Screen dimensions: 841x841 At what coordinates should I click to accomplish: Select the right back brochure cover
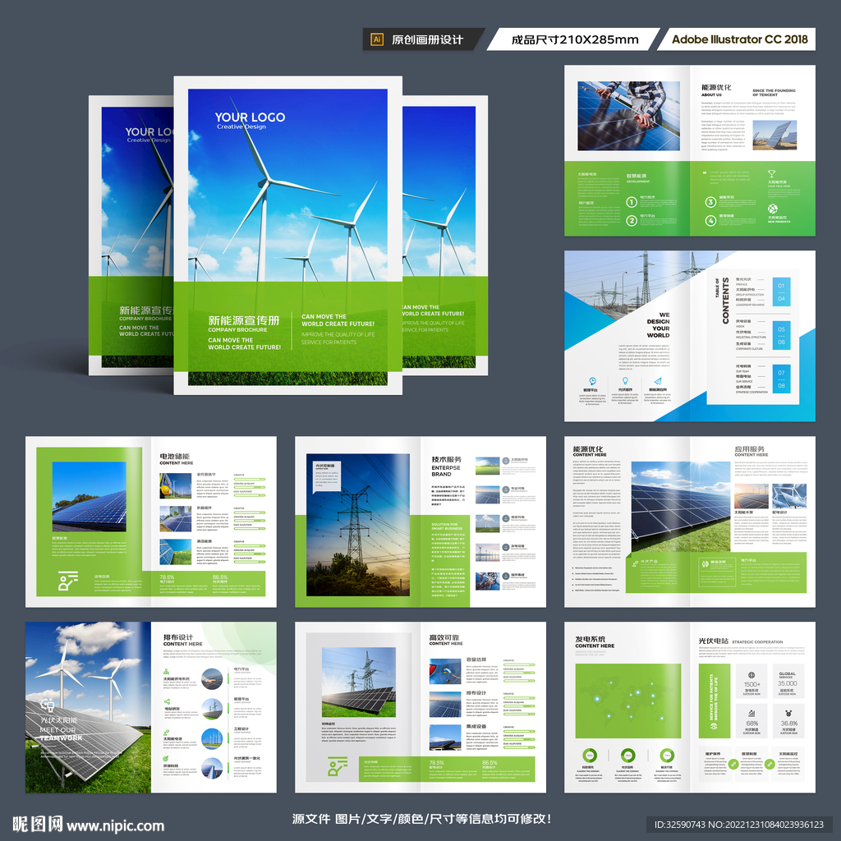[x=444, y=236]
